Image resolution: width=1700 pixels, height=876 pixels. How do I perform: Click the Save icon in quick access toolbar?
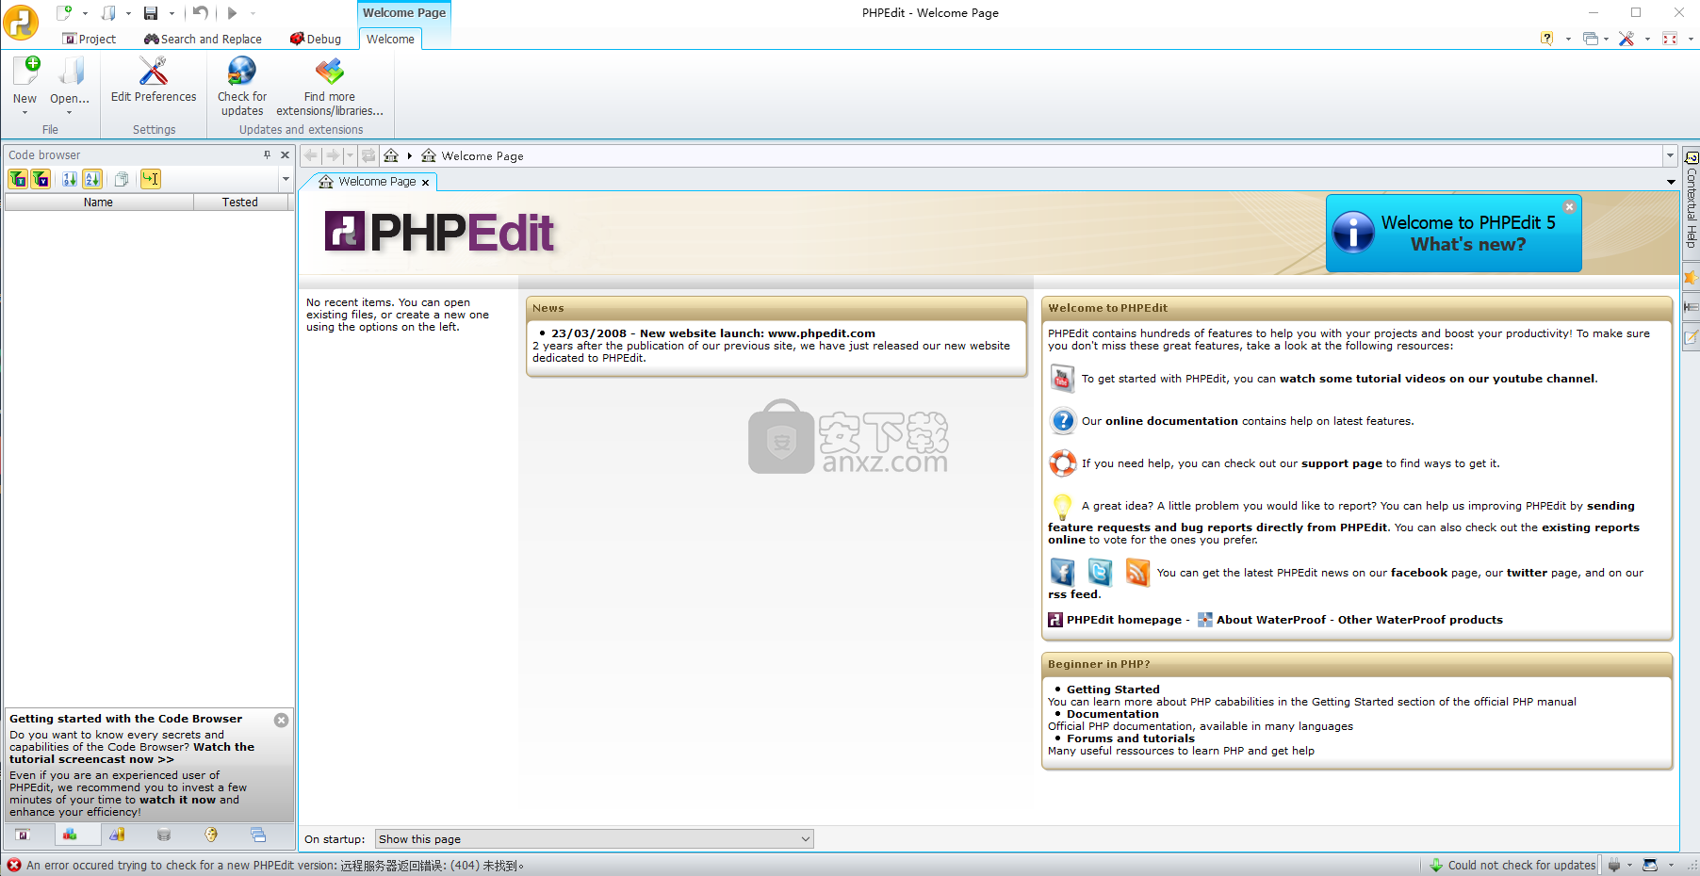151,13
